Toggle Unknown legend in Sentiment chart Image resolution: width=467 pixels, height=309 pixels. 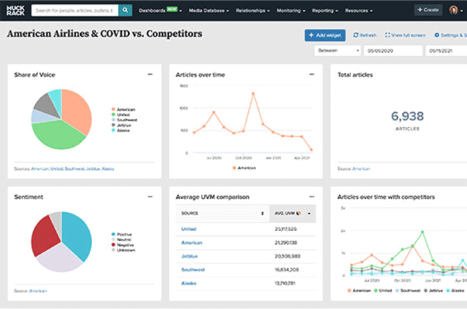(x=123, y=250)
